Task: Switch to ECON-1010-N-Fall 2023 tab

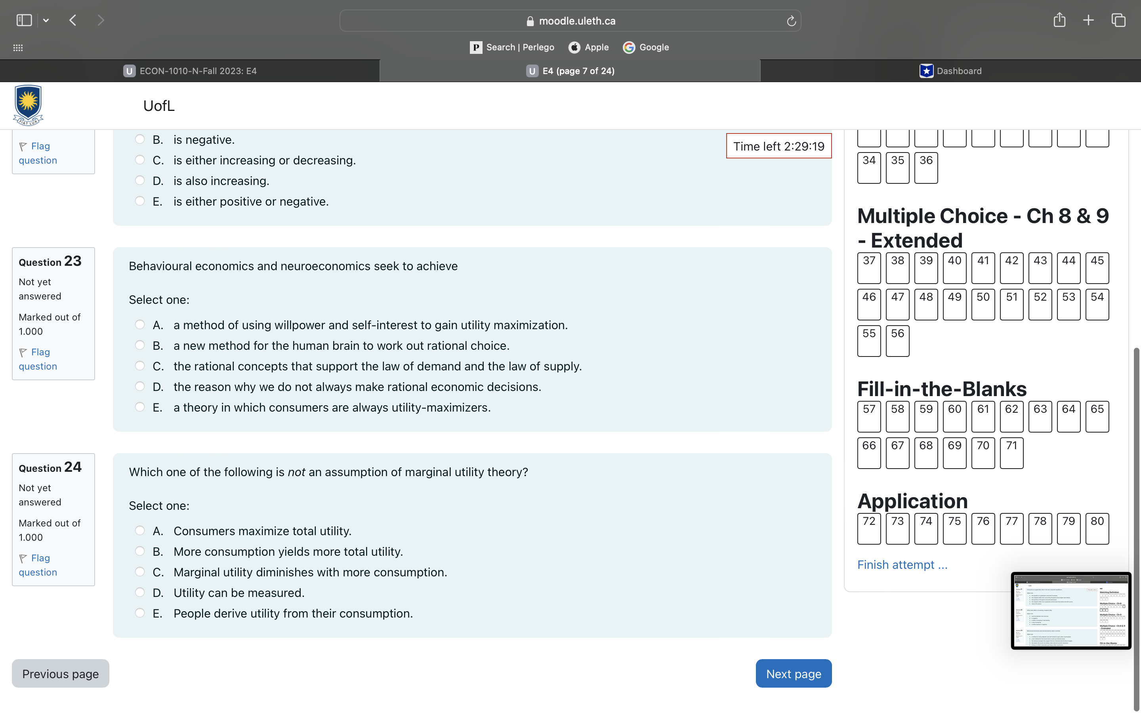Action: 190,71
